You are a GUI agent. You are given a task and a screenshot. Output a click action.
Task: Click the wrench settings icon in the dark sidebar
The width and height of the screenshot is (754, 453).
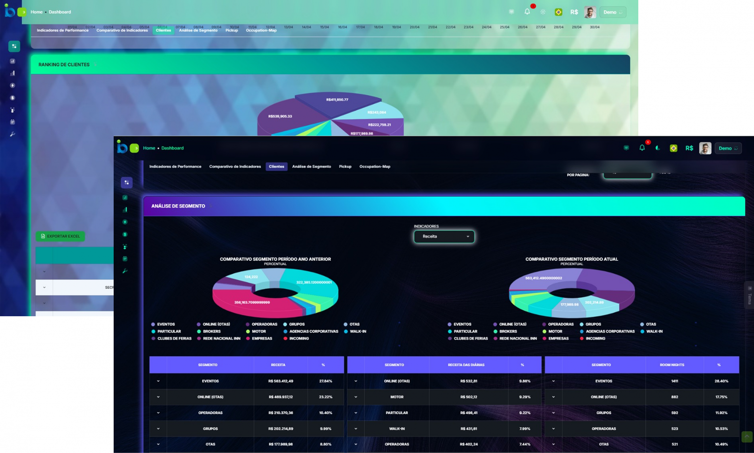[x=125, y=271]
